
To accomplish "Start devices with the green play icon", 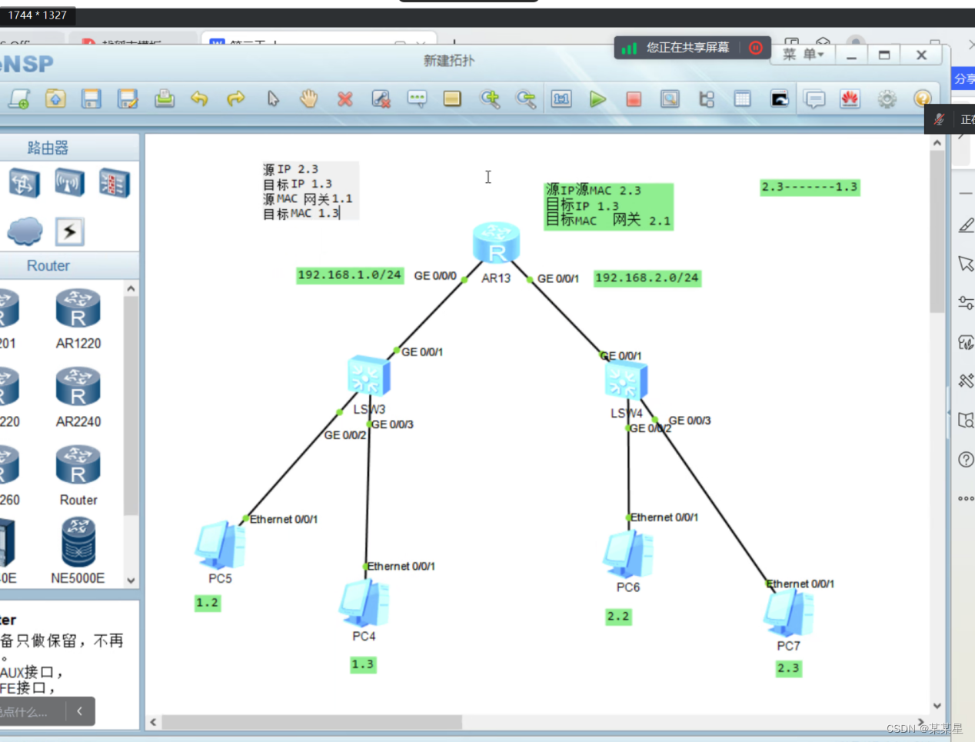I will click(x=597, y=98).
